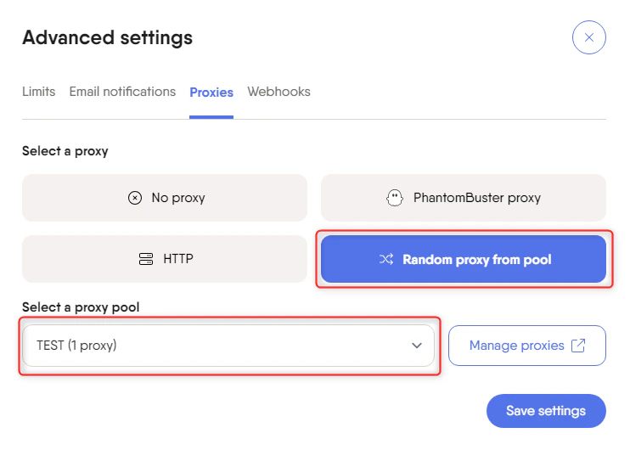
Task: Close the Advanced settings dialog
Action: (588, 38)
